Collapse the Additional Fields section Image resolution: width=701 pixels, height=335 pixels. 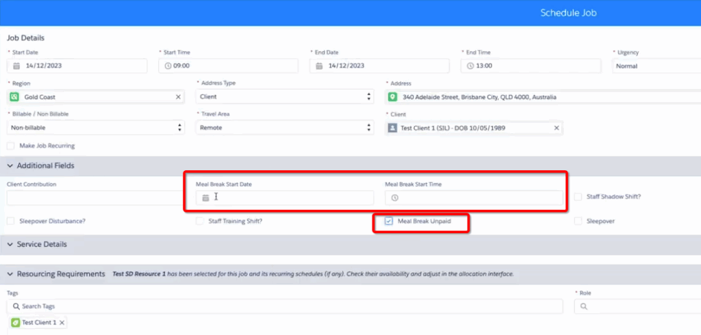point(10,165)
